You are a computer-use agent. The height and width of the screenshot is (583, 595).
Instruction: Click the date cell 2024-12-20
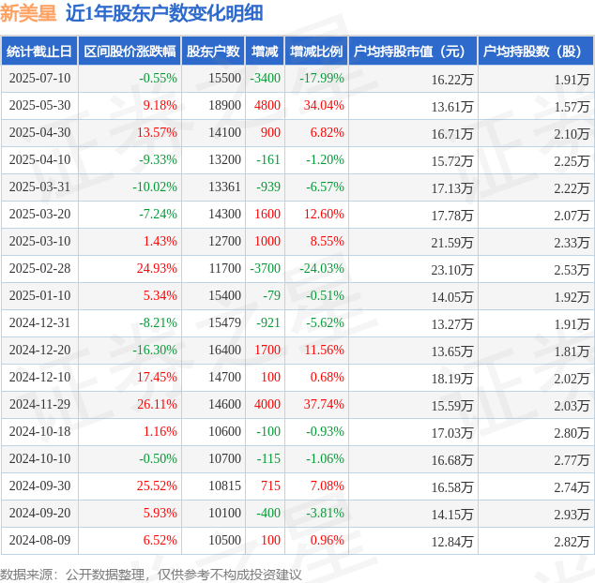click(39, 350)
